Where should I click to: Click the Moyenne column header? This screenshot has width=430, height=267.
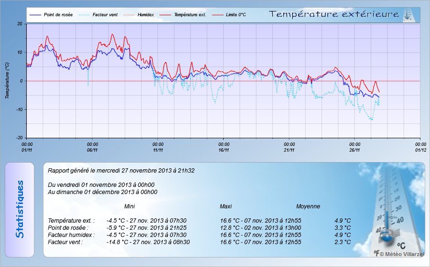point(308,206)
